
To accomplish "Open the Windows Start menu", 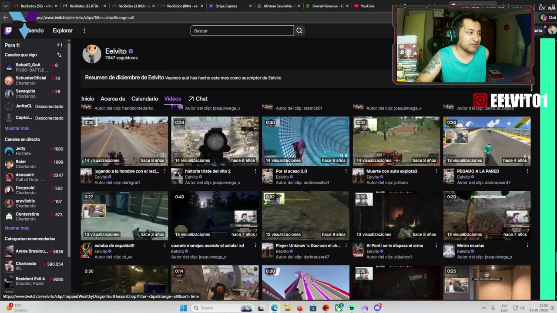I will pyautogui.click(x=183, y=308).
